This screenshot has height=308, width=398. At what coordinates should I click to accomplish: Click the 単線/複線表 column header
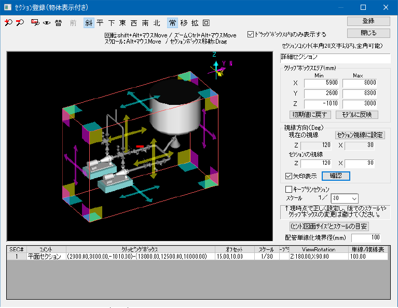368,249
